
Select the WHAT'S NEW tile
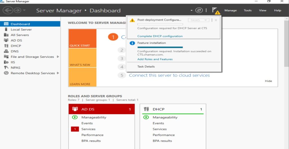coord(82,58)
